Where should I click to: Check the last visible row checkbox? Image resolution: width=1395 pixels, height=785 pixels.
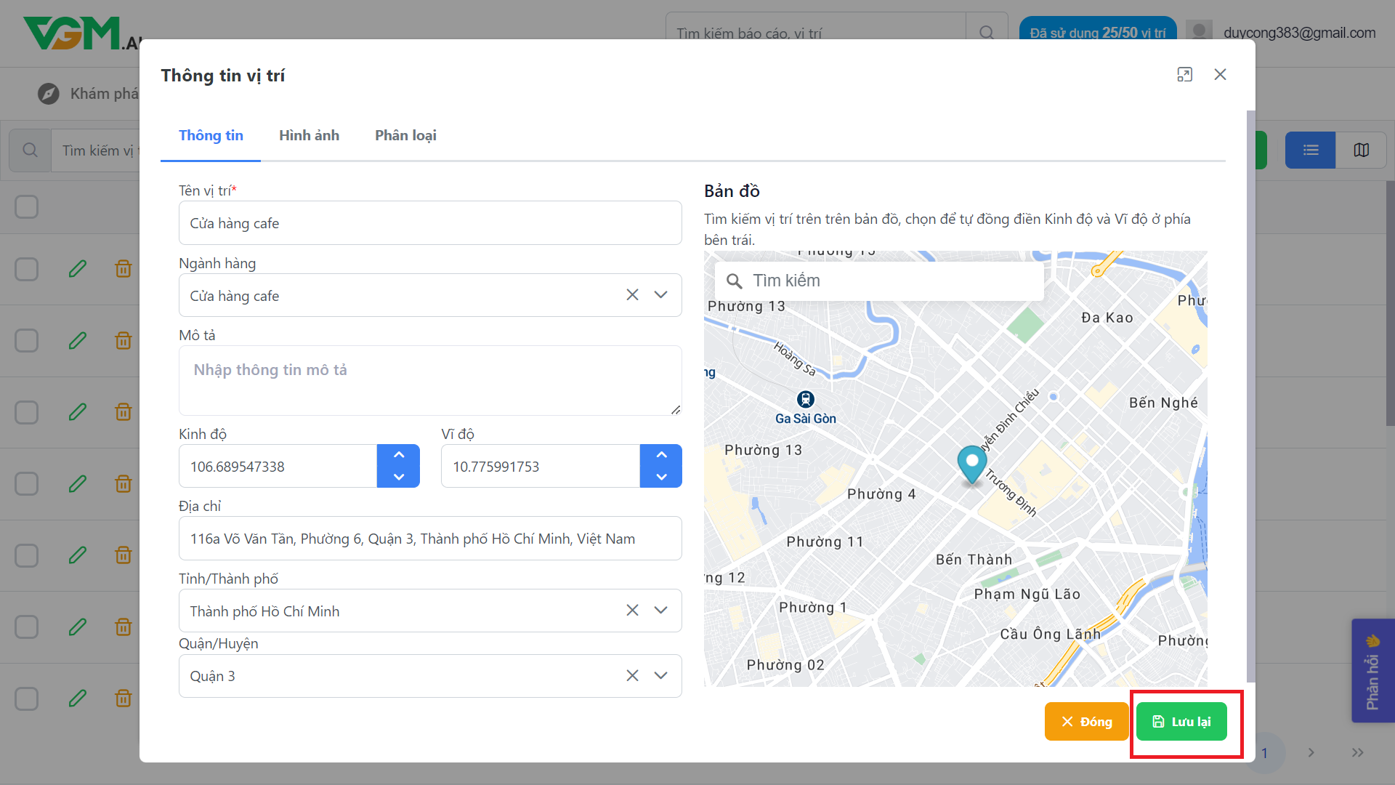click(27, 699)
